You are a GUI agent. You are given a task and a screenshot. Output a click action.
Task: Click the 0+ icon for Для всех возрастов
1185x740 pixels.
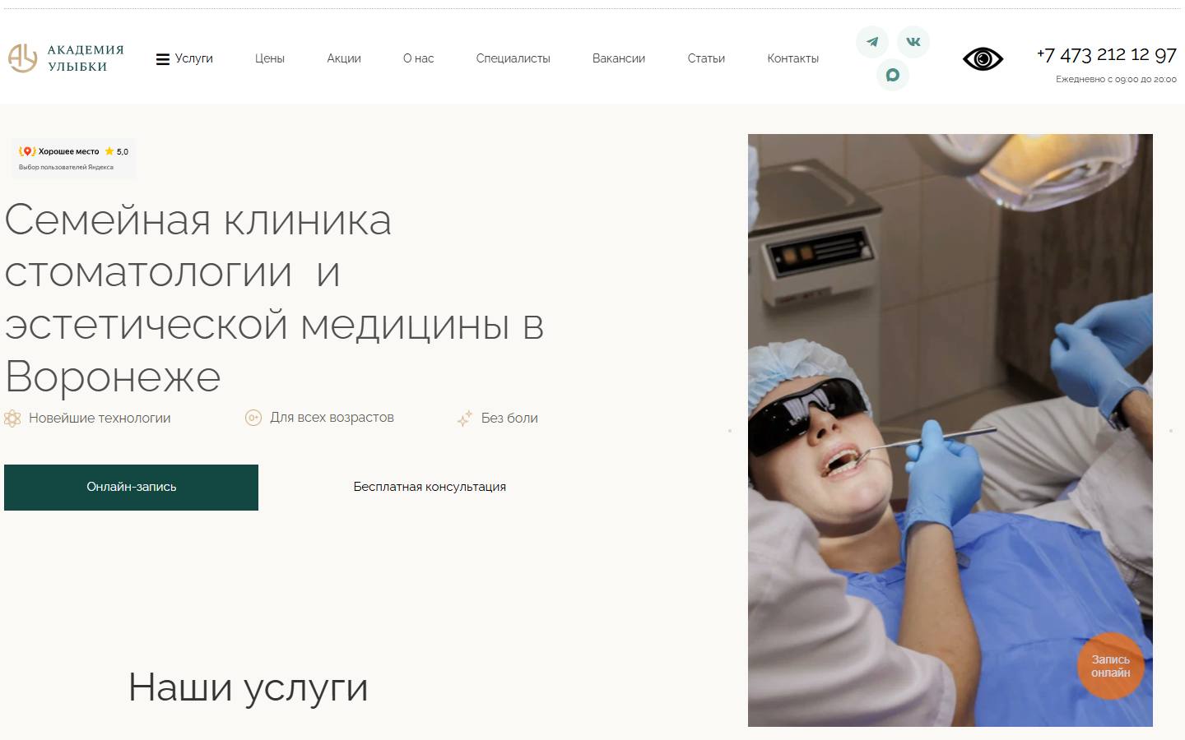pyautogui.click(x=253, y=418)
